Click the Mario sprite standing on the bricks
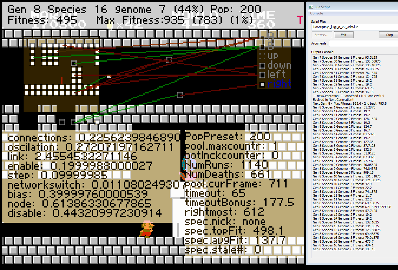The image size is (398, 270). [x=147, y=229]
